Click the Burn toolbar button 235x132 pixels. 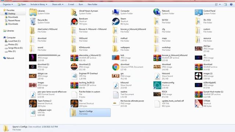[81, 4]
